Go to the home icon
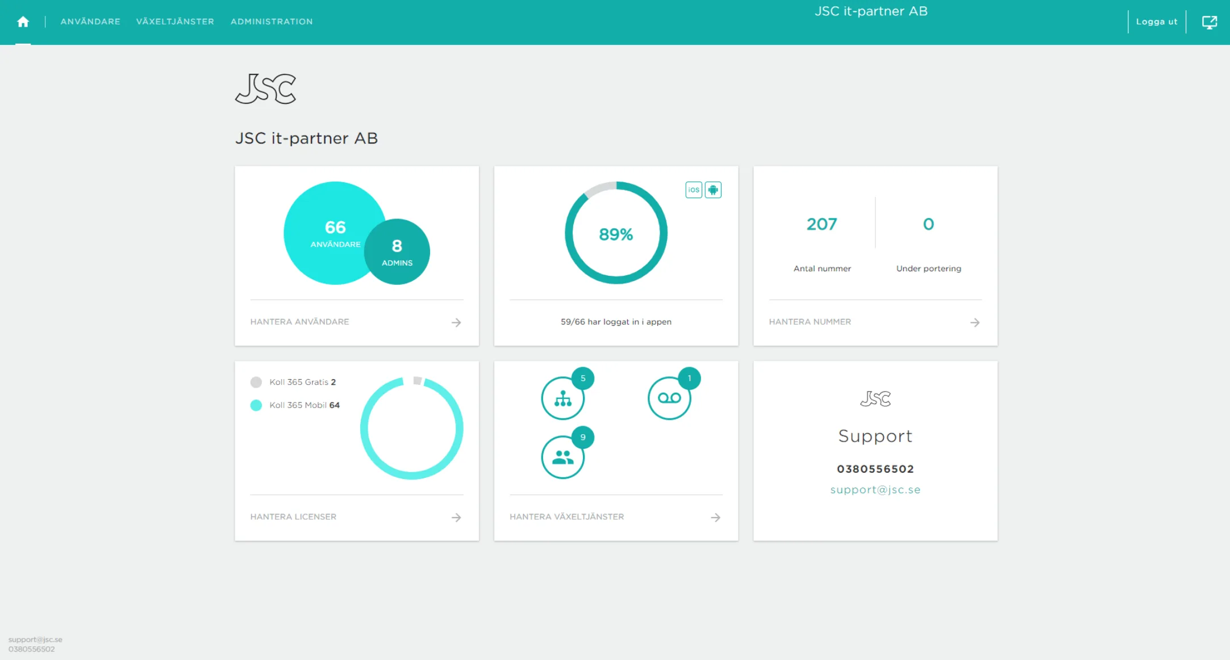Viewport: 1230px width, 660px height. point(23,22)
